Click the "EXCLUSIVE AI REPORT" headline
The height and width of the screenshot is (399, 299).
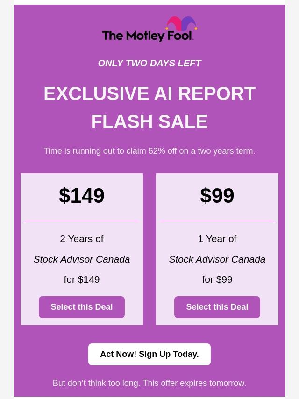(x=149, y=93)
